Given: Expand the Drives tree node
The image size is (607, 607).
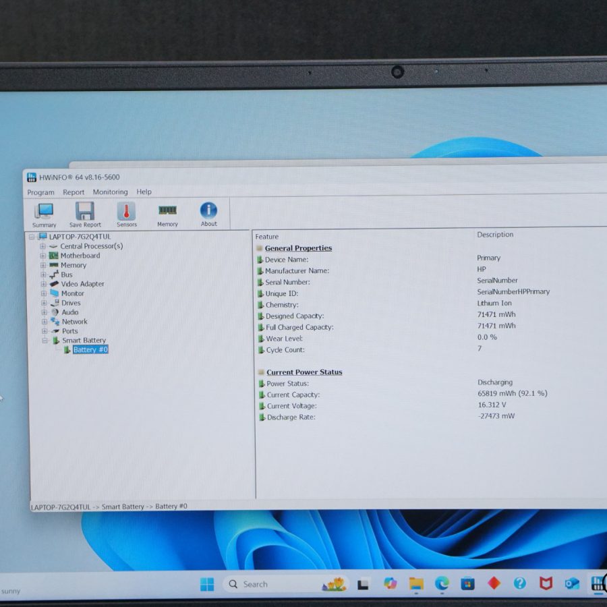Looking at the screenshot, I should coord(44,303).
